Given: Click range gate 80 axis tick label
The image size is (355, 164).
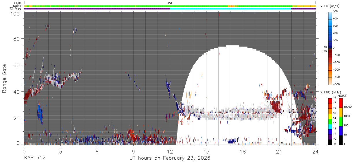Looking at the screenshot, I should [x=17, y=39].
